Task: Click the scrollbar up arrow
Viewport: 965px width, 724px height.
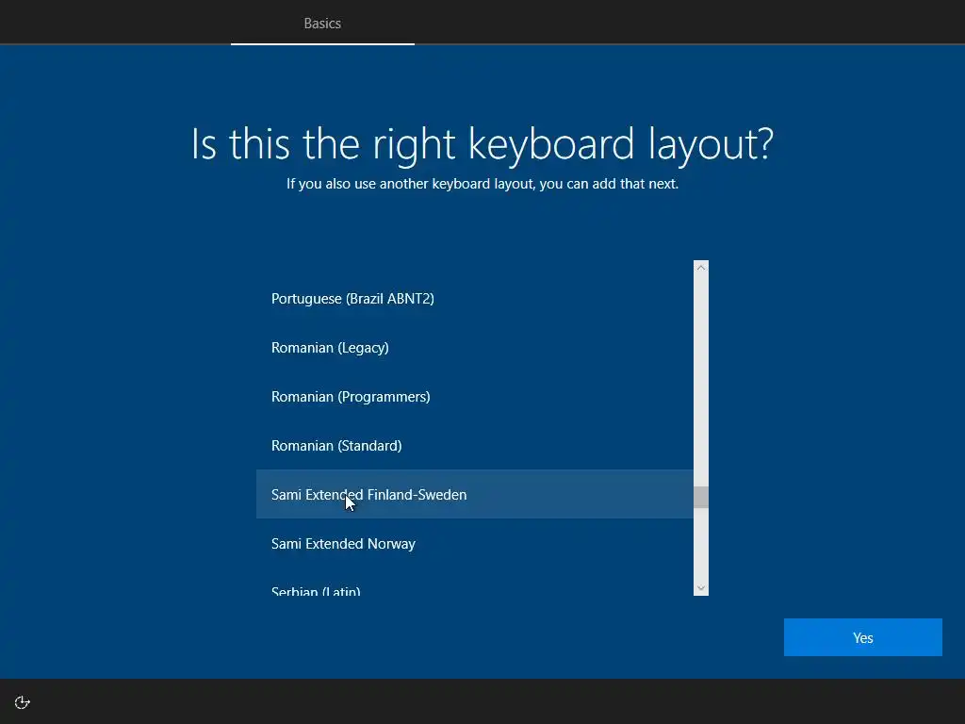Action: pyautogui.click(x=701, y=268)
